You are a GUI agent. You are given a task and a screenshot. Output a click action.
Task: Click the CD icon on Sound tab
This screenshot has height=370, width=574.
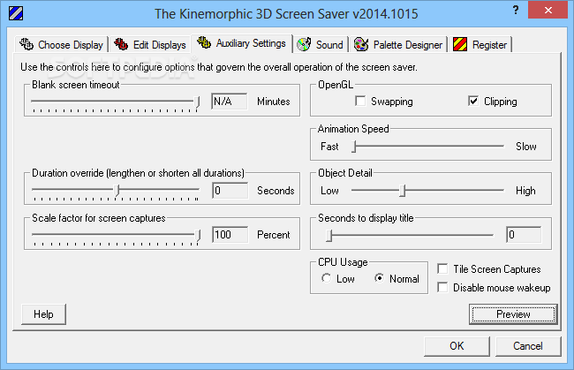click(304, 44)
